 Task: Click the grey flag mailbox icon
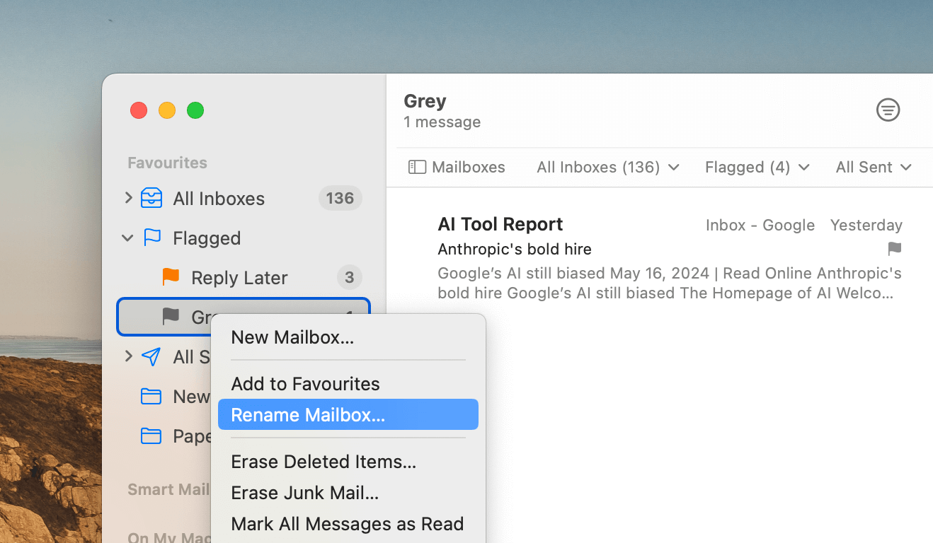click(171, 317)
